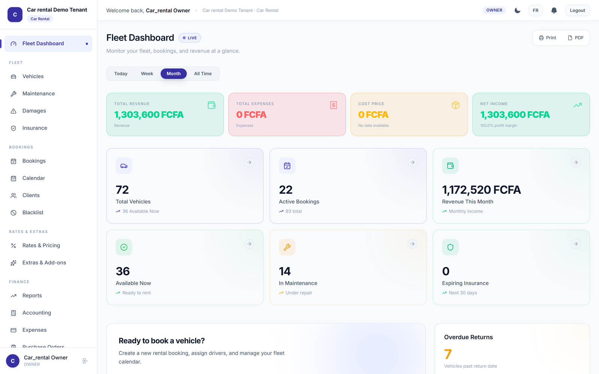Screen dimensions: 599x374
Task: Click receipt icon on Total Expenses card
Action: 334,105
